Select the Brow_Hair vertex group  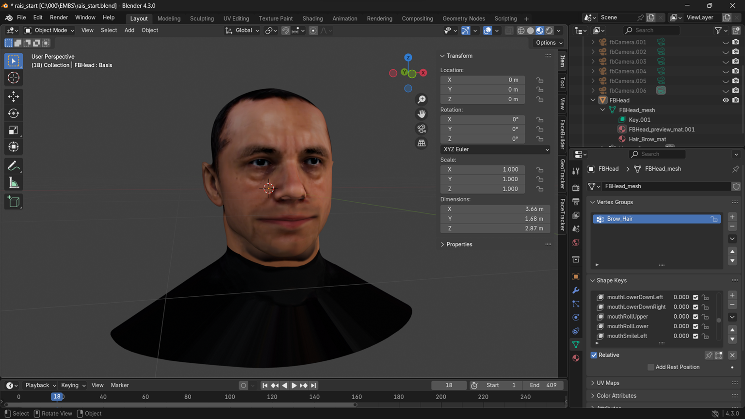point(657,219)
